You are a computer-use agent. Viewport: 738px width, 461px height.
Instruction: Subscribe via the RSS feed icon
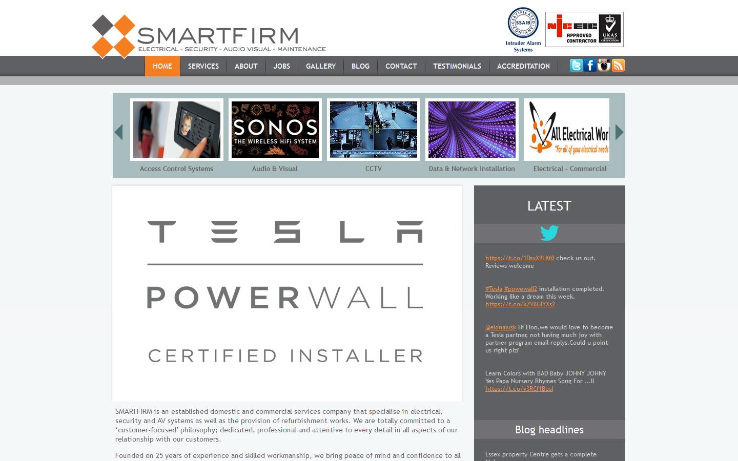click(618, 66)
